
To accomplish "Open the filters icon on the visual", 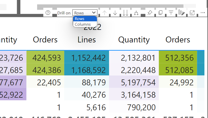I will click(x=171, y=13).
